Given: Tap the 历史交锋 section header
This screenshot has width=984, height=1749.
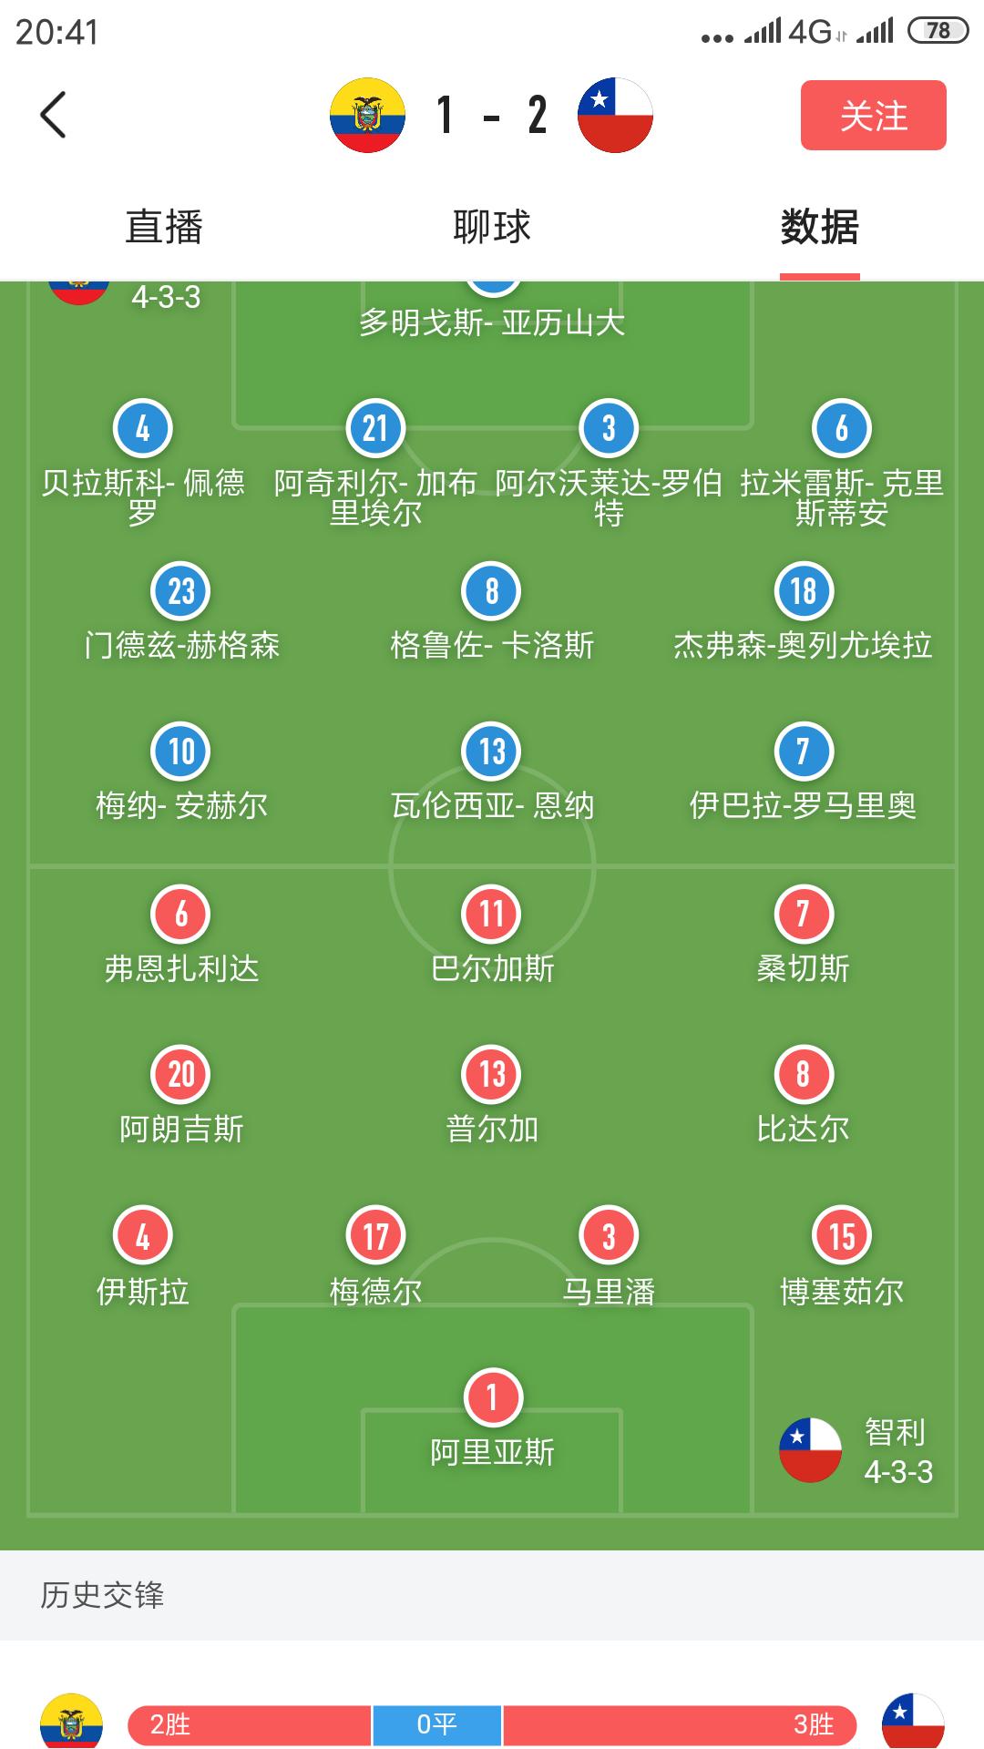Looking at the screenshot, I should pos(102,1595).
